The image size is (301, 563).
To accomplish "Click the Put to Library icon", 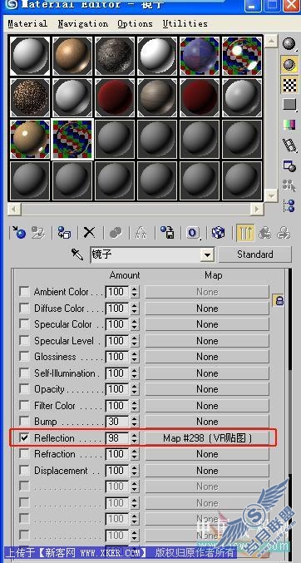I will 167,233.
